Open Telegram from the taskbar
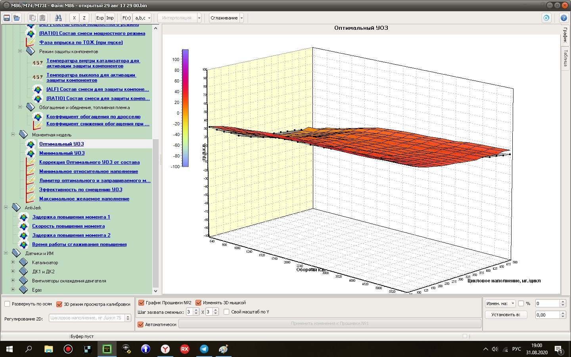 [204, 349]
